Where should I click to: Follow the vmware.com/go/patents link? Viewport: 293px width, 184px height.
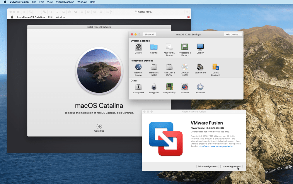point(216,146)
